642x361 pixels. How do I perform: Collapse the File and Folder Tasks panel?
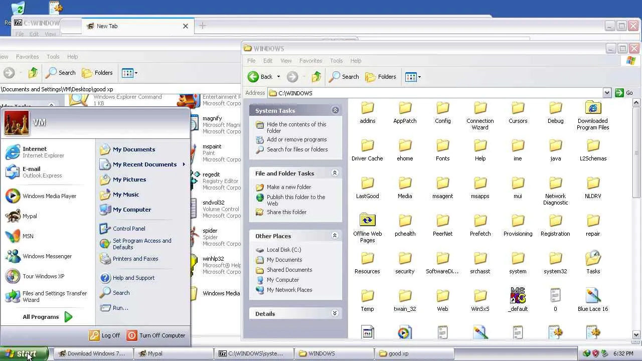(335, 173)
